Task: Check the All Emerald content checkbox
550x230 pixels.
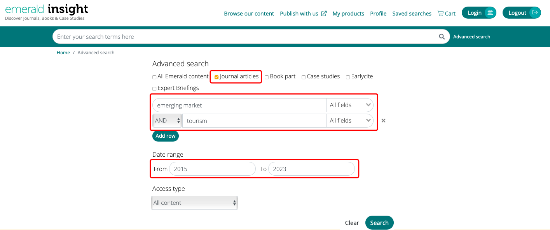Action: pos(154,77)
